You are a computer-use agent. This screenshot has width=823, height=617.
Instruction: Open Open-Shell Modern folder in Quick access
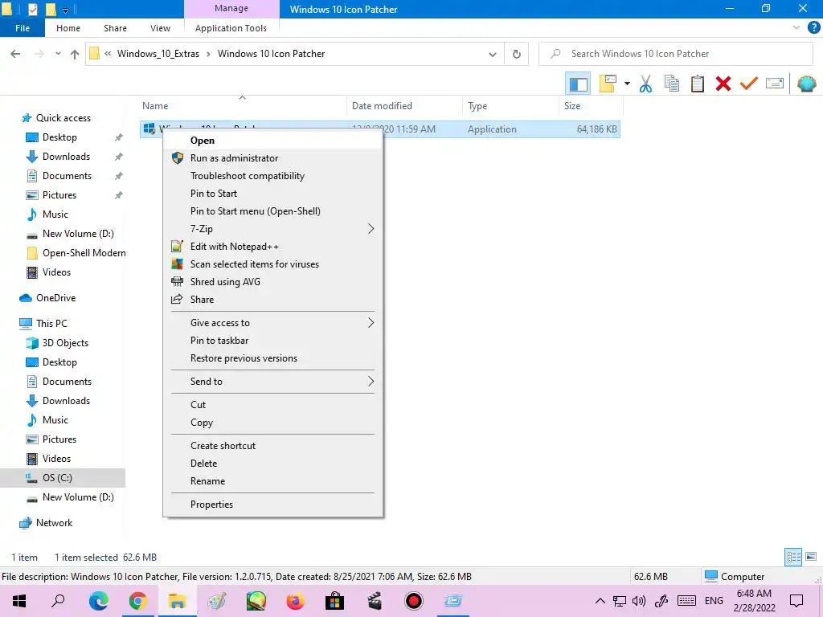click(76, 253)
